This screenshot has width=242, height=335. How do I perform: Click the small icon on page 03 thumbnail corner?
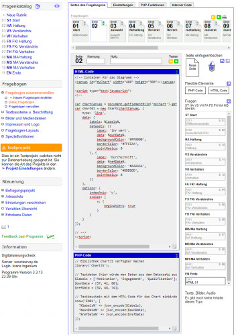[x=122, y=23]
